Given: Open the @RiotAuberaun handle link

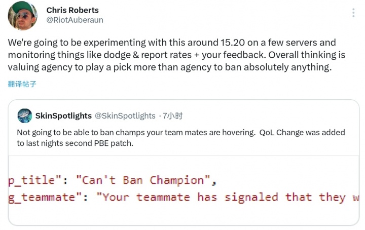Looking at the screenshot, I should point(75,20).
